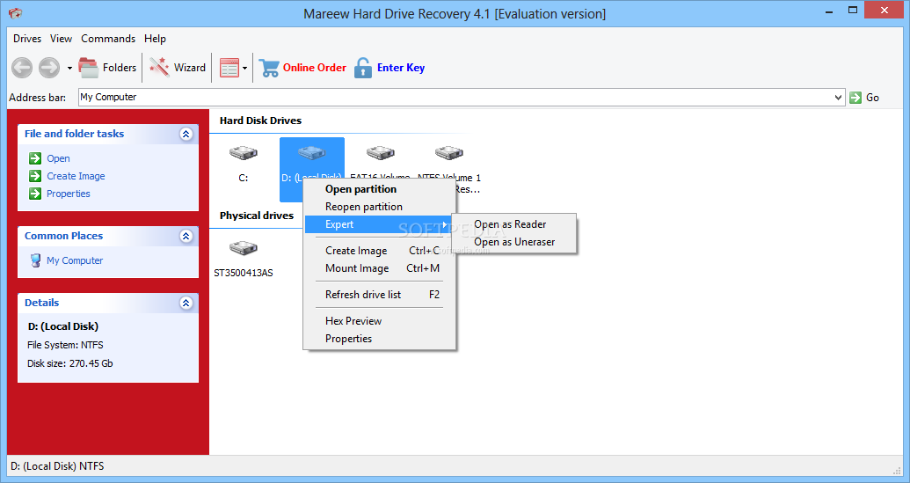The image size is (910, 483).
Task: Click the Create Image task link
Action: click(x=76, y=176)
